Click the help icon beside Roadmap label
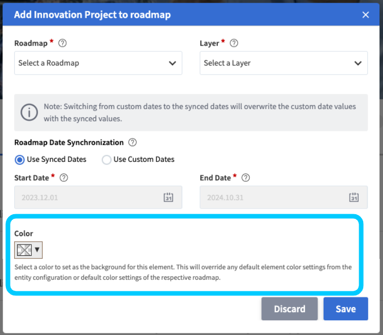This screenshot has height=335, width=383. (x=63, y=43)
